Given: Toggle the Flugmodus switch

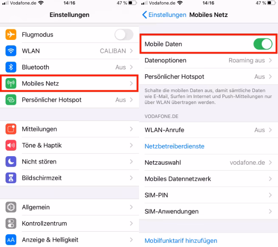Looking at the screenshot, I should pos(124,34).
